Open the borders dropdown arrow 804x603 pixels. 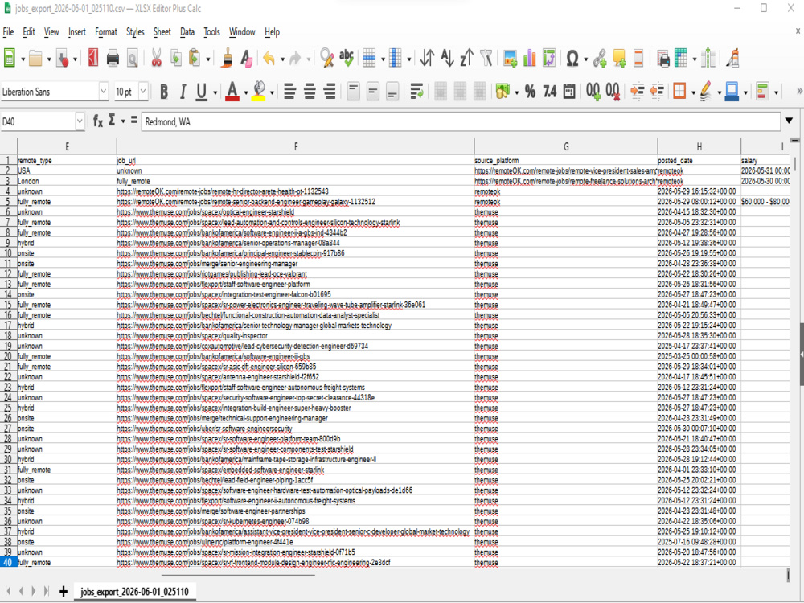693,92
